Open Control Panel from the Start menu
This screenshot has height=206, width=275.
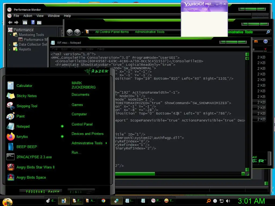click(82, 124)
